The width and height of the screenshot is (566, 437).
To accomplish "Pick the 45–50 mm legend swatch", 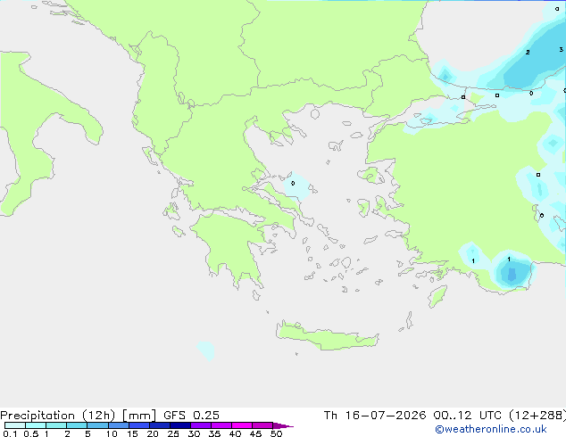I will 262,425.
